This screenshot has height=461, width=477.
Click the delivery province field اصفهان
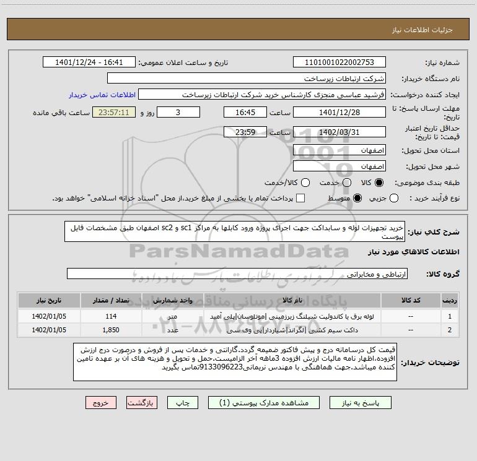pyautogui.click(x=339, y=150)
